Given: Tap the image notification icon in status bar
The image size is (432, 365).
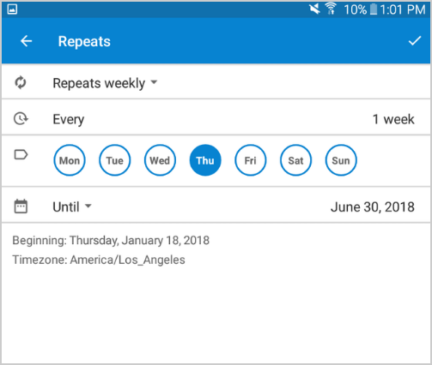Looking at the screenshot, I should pyautogui.click(x=12, y=9).
